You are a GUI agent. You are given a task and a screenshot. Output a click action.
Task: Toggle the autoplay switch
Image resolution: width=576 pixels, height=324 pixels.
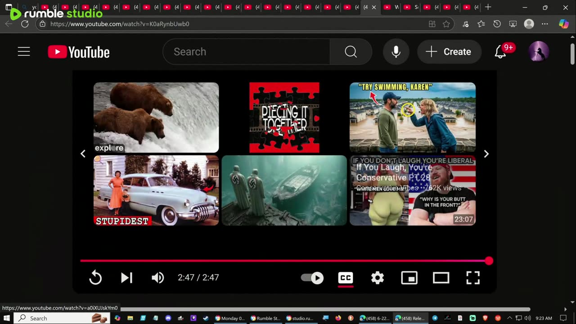coord(312,278)
